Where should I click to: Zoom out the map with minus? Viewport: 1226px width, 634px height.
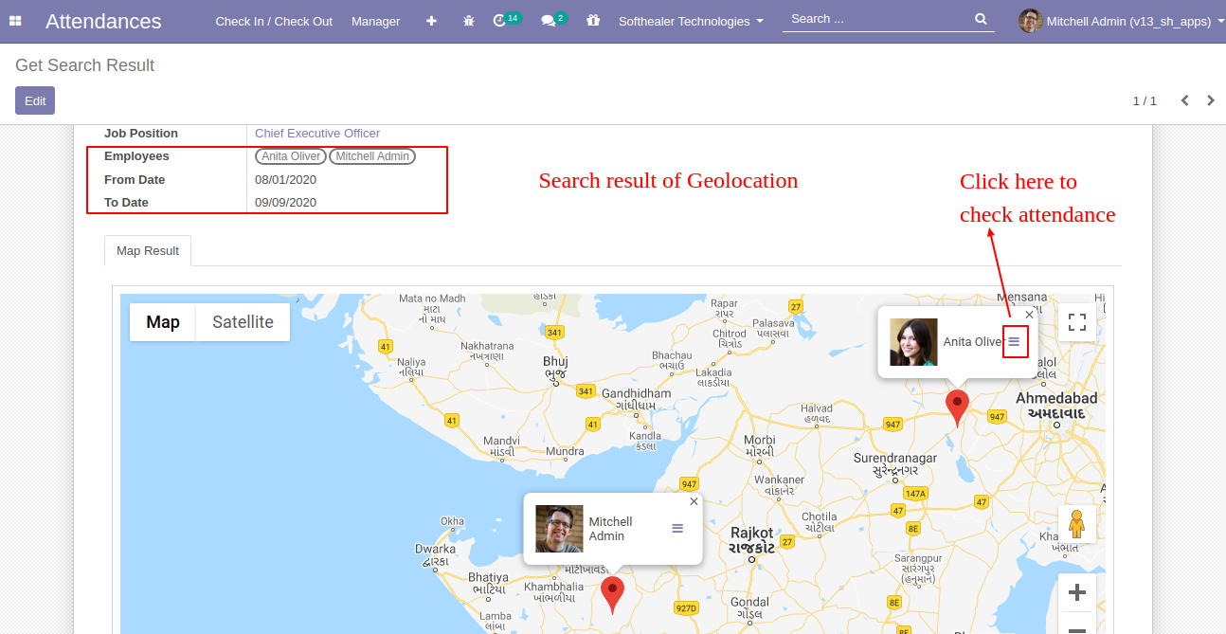1077,625
